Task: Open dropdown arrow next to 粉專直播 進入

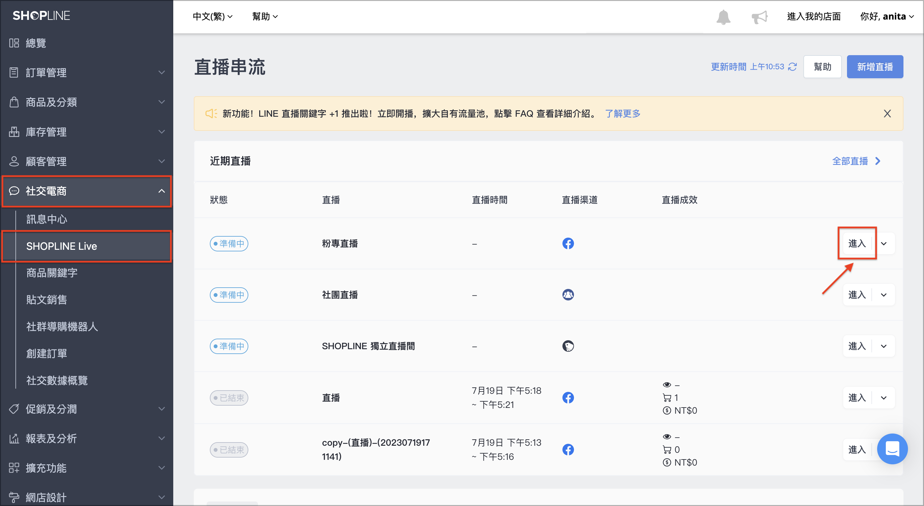Action: coord(884,243)
